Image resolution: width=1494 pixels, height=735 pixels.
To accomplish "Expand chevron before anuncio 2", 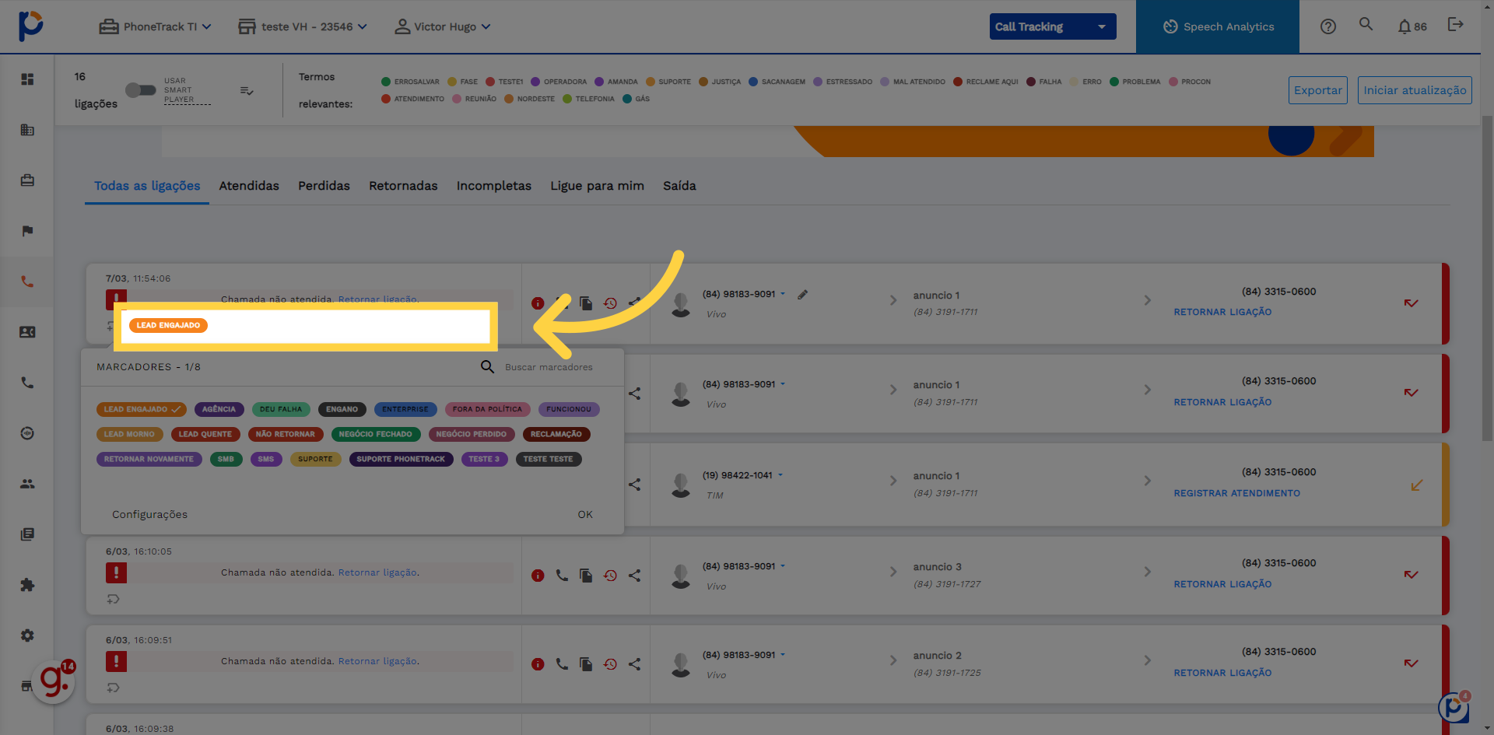I will (893, 660).
